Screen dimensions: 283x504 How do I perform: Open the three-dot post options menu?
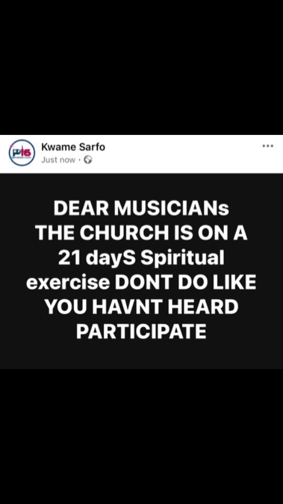point(268,146)
